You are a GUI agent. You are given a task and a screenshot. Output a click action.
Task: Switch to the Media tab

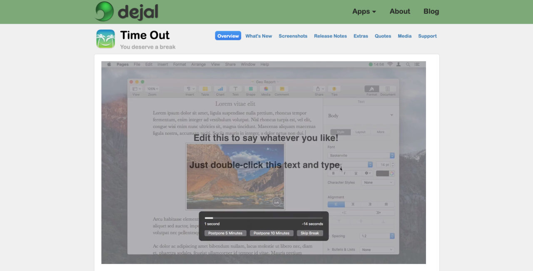tap(404, 36)
